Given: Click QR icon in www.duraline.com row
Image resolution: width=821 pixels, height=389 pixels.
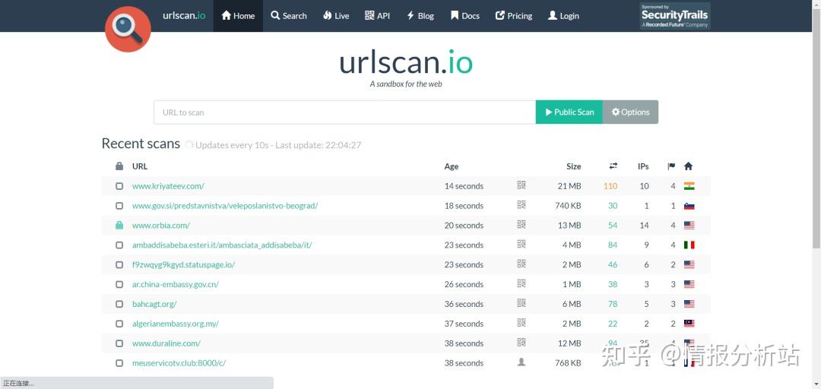Looking at the screenshot, I should point(521,342).
